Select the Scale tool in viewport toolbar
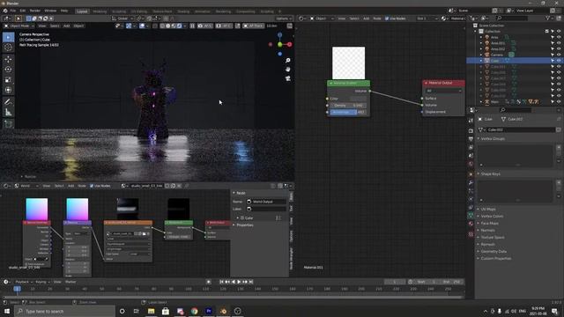 point(8,80)
